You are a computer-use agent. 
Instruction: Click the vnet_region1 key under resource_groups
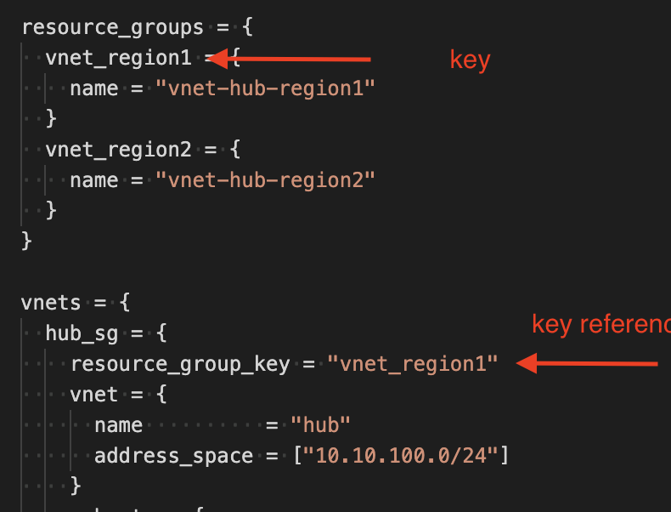click(118, 58)
